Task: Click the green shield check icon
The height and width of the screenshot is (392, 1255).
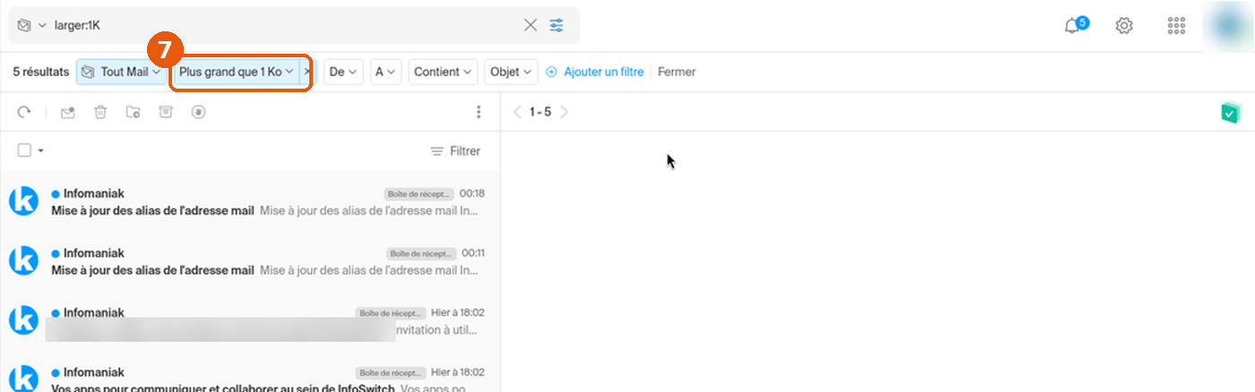Action: [1230, 112]
